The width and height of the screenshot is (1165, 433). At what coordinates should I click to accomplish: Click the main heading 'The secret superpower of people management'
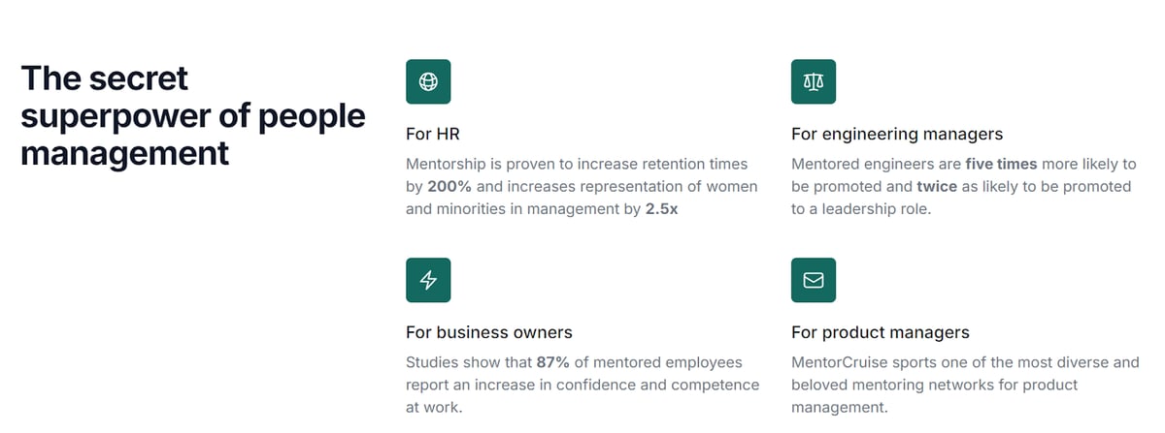pyautogui.click(x=193, y=115)
